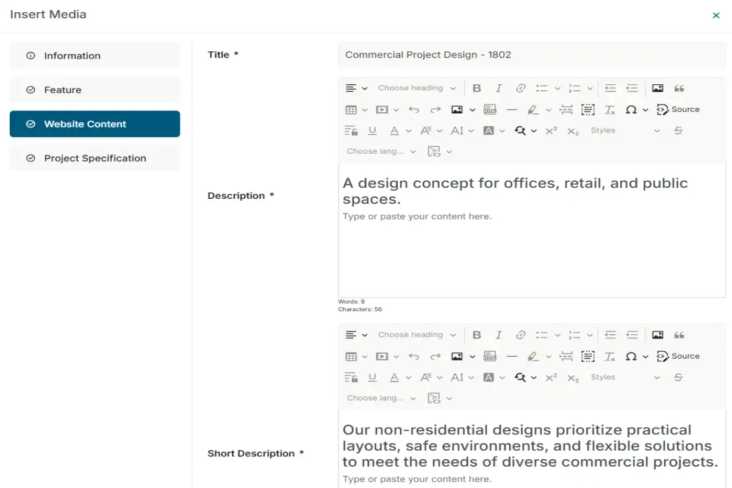Switch to the Project Specification tab
Image resolution: width=732 pixels, height=488 pixels.
pos(95,158)
